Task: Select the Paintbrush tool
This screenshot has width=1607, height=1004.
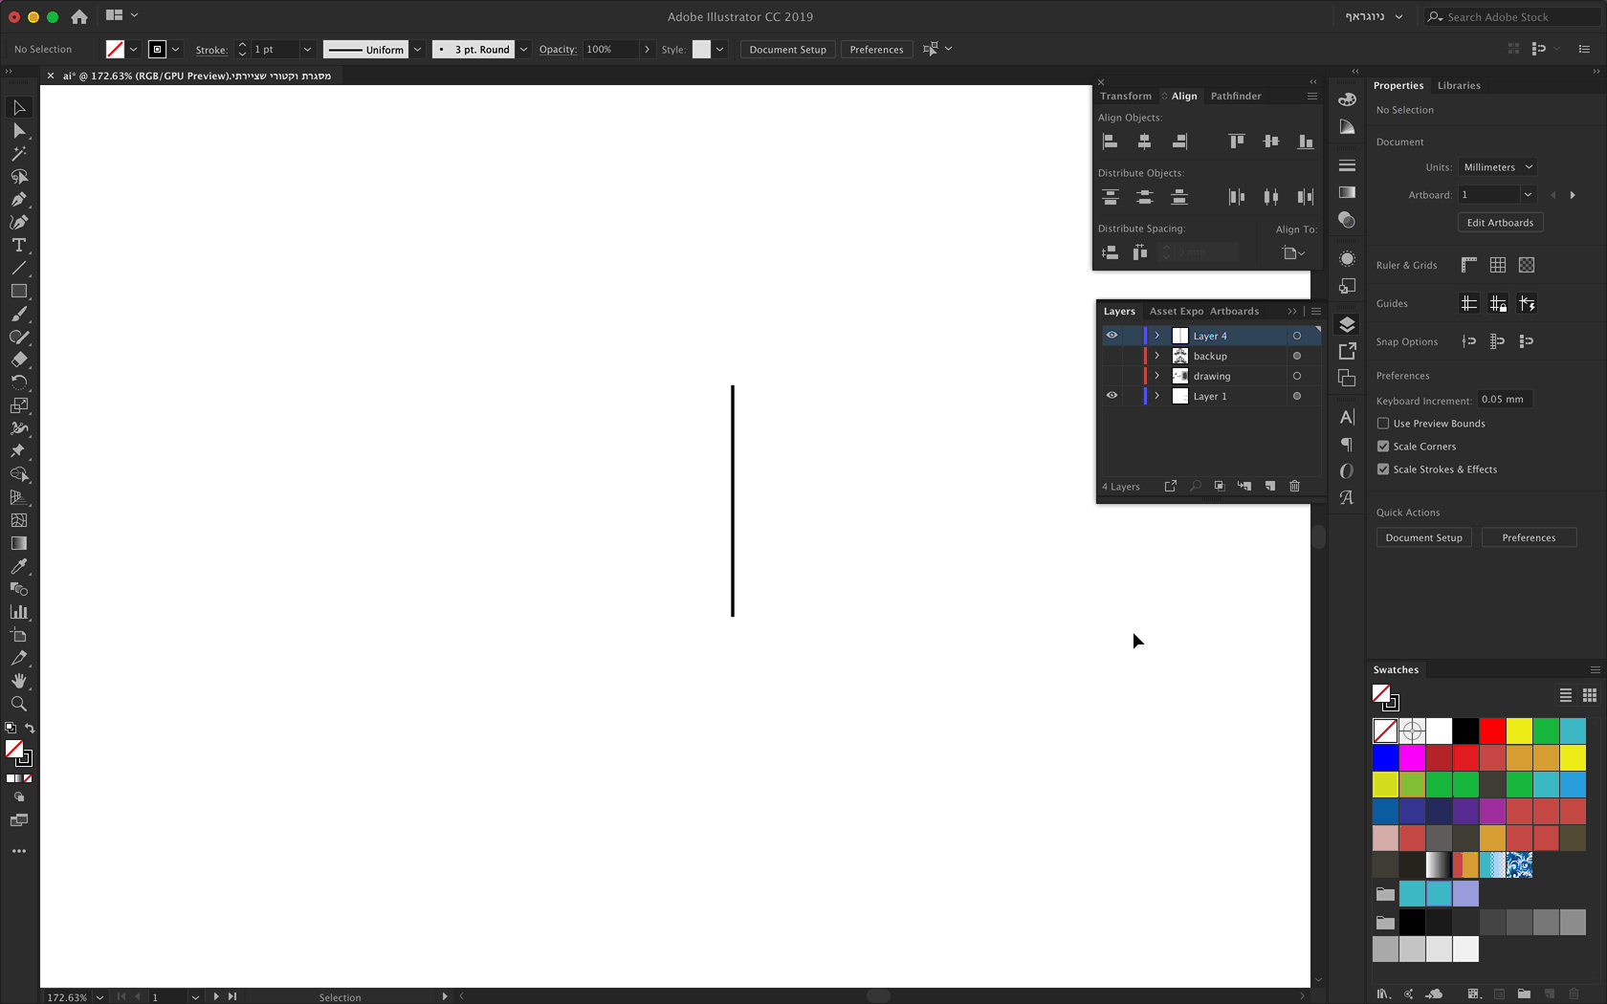Action: point(19,315)
